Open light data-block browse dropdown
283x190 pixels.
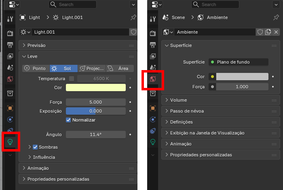point(25,32)
